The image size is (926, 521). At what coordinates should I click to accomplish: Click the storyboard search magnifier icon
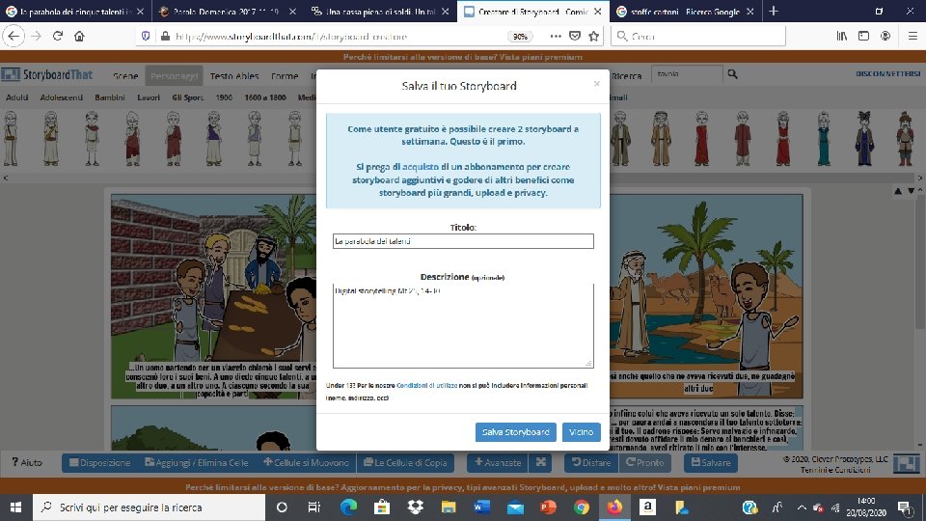[x=732, y=74]
